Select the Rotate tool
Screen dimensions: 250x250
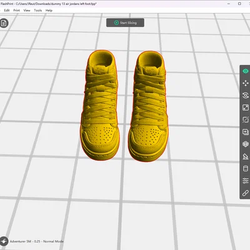coord(246,96)
